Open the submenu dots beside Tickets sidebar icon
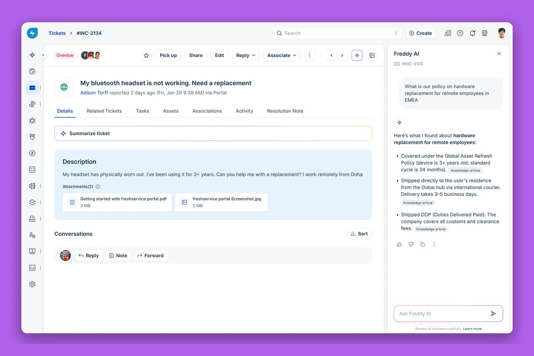 (40, 88)
